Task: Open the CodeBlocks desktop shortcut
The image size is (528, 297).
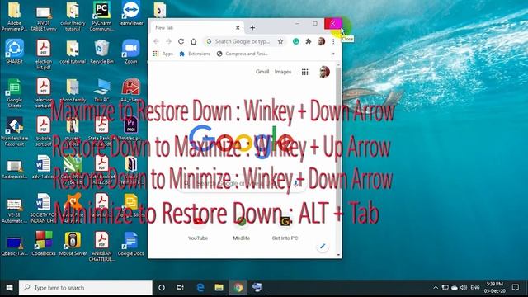Action: (x=44, y=243)
